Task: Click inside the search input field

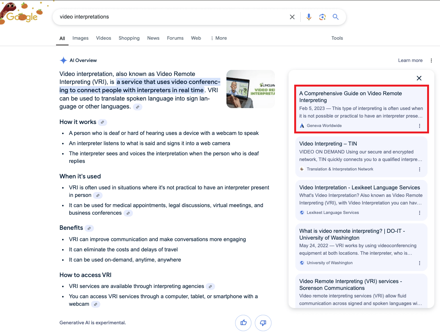Action: pos(170,17)
